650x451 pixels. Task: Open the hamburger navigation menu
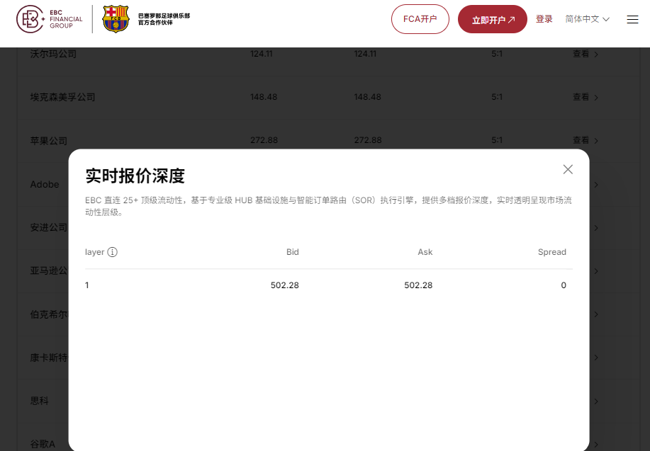point(632,19)
